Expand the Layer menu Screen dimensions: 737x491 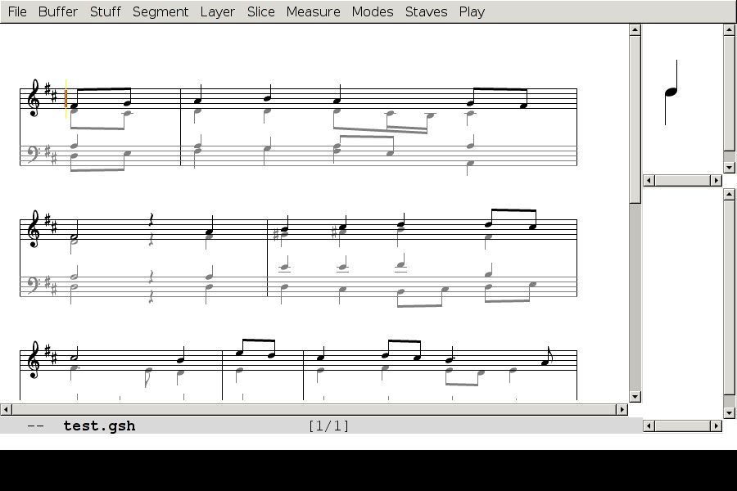(217, 11)
